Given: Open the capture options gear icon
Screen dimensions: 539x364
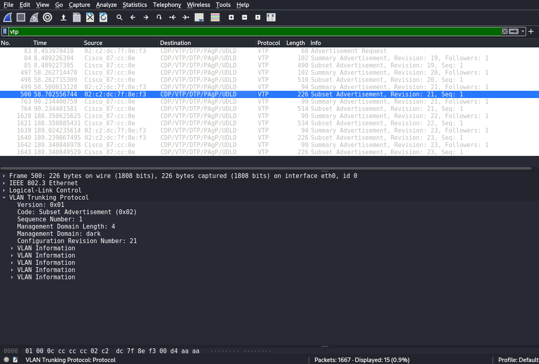Looking at the screenshot, I should click(x=47, y=17).
